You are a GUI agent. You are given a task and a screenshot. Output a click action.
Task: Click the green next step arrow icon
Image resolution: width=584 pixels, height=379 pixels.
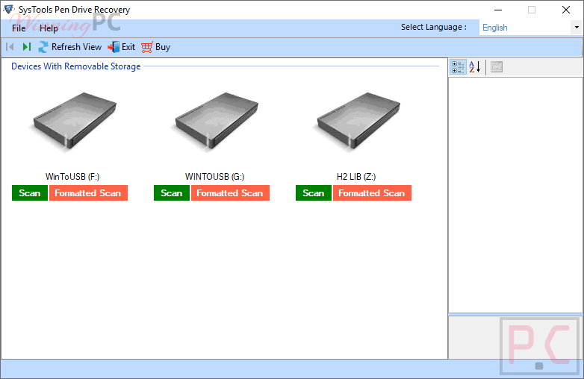26,47
